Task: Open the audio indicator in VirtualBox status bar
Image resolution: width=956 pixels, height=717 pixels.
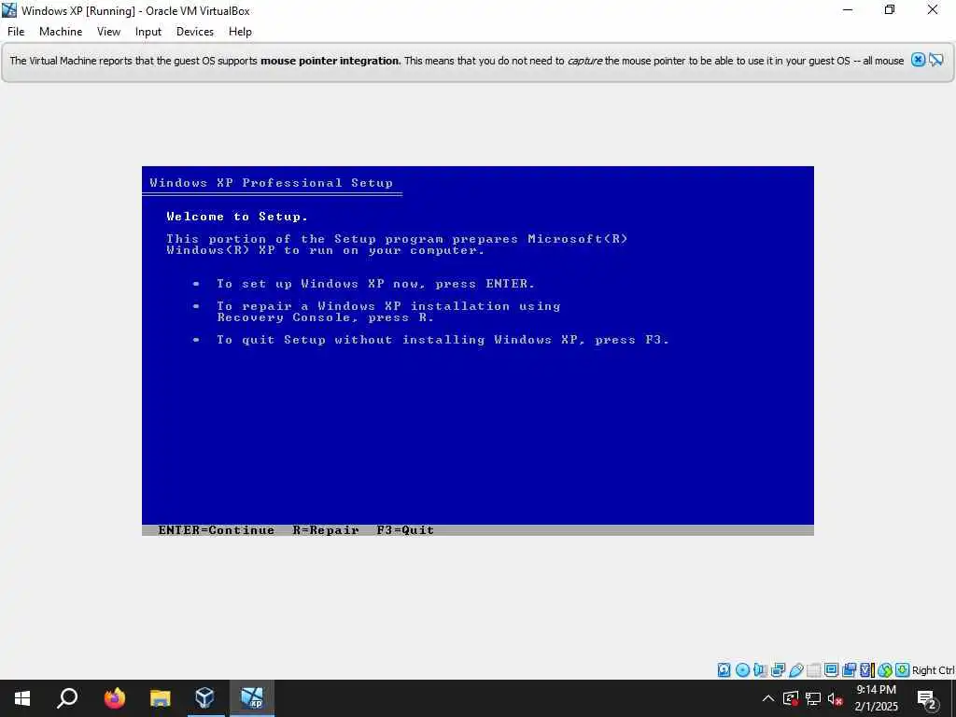Action: [760, 670]
